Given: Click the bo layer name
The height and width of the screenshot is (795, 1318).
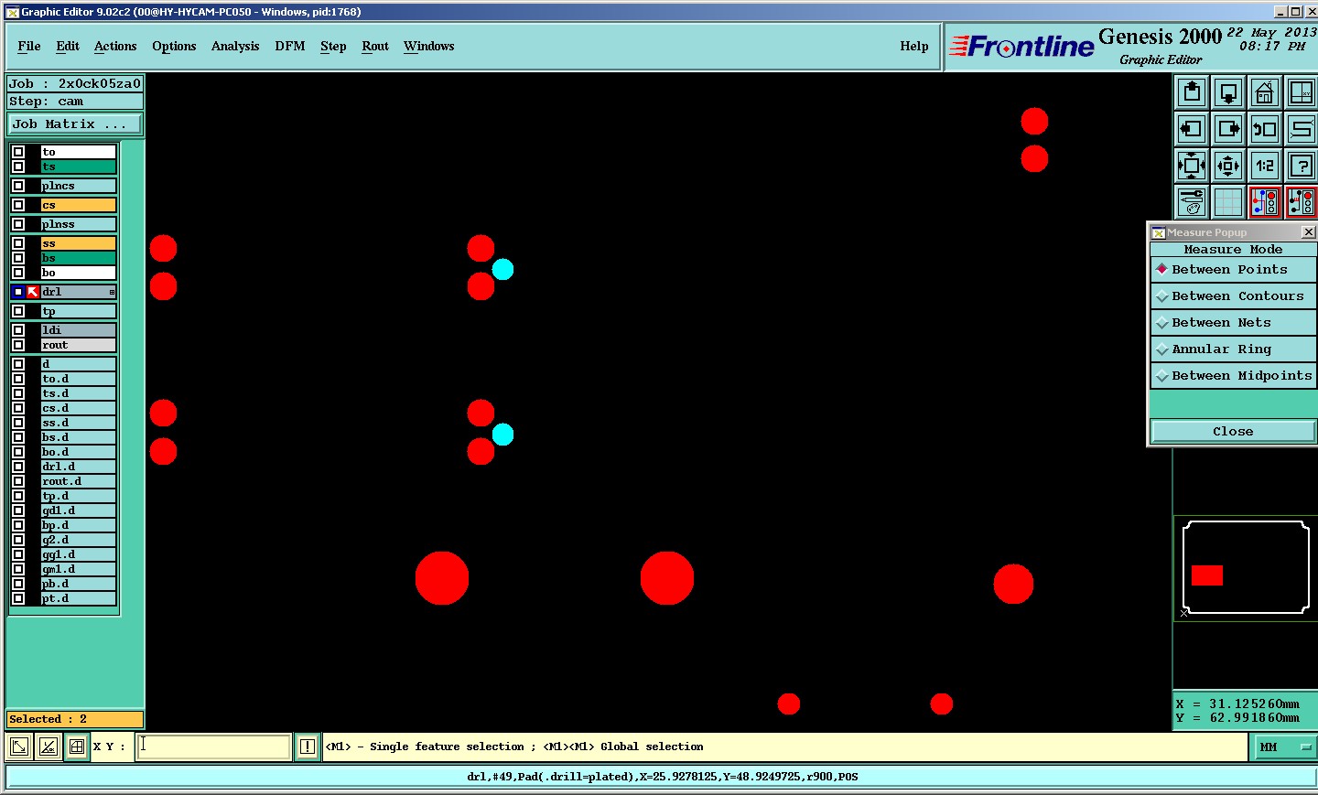Looking at the screenshot, I should tap(79, 273).
